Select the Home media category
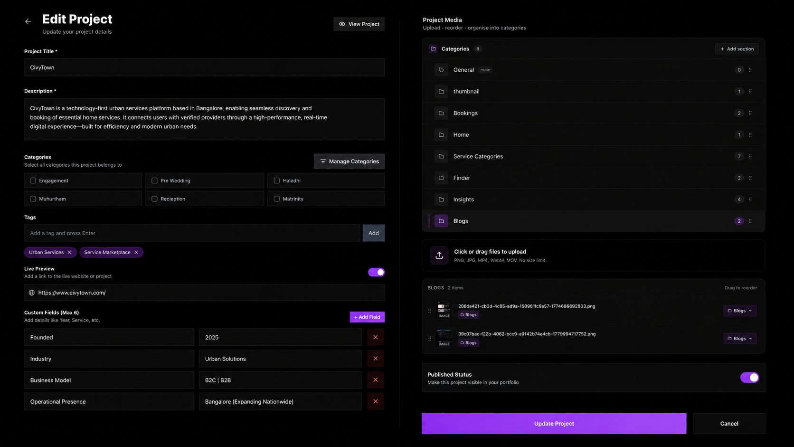This screenshot has height=447, width=794. 594,135
